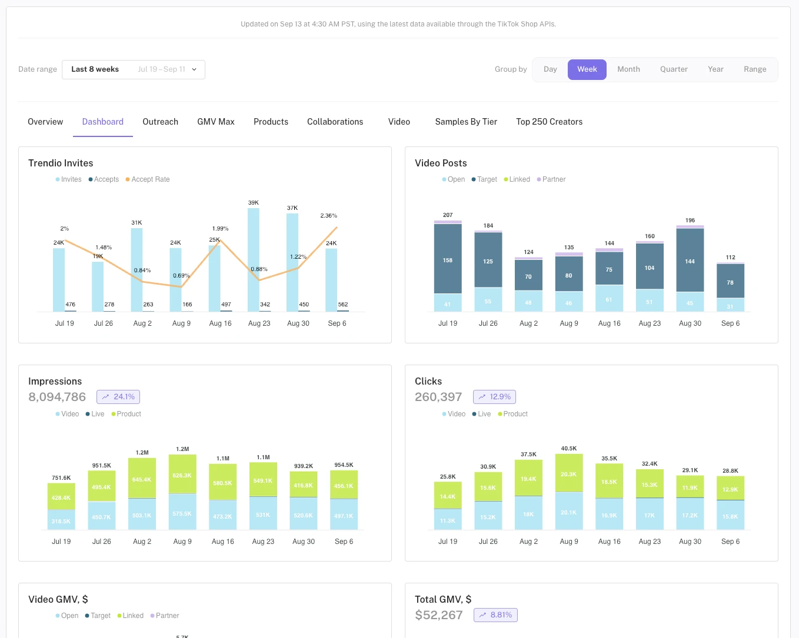Viewport: 799px width, 638px height.
Task: Click the 39K Invites bar for Aug 23
Action: (254, 260)
